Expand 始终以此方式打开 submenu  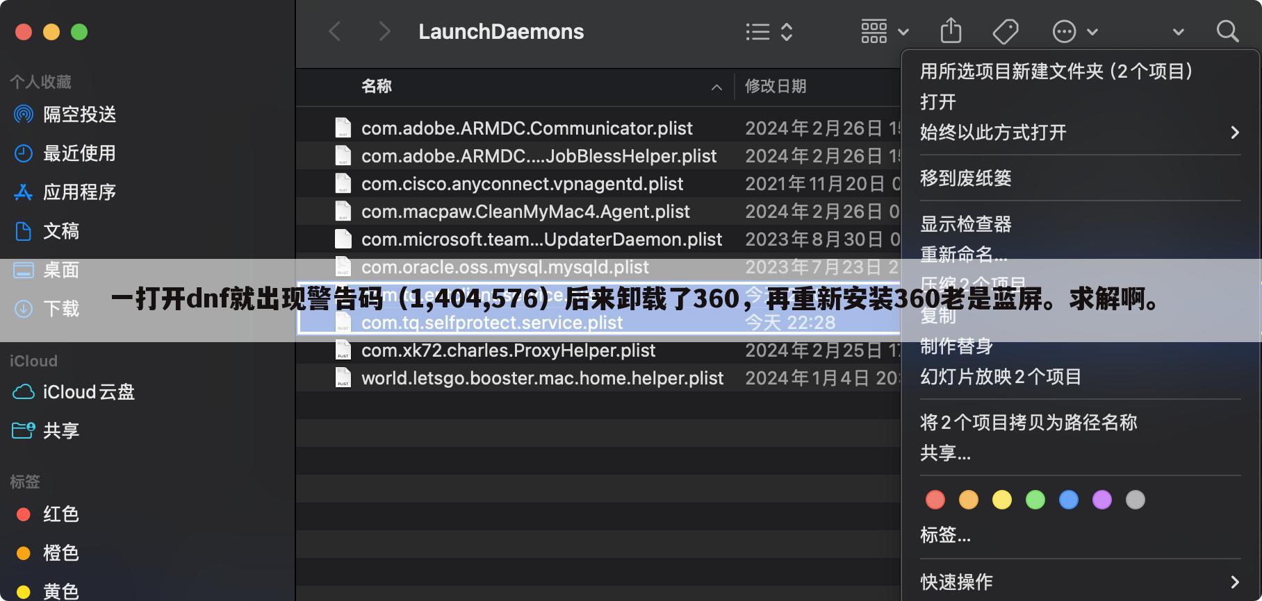(1081, 133)
